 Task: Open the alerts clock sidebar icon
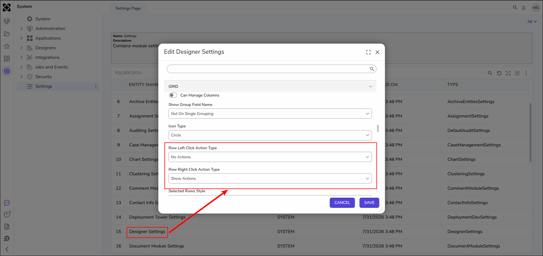click(x=7, y=215)
